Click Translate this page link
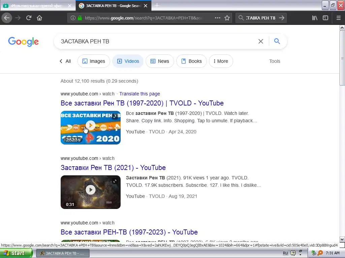This screenshot has width=345, height=258. (x=139, y=94)
